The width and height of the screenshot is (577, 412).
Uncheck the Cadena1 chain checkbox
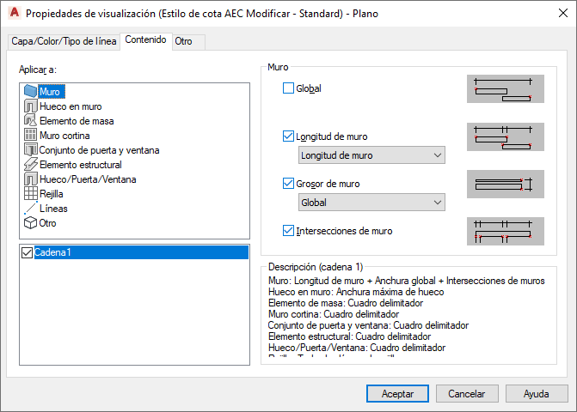click(x=27, y=253)
